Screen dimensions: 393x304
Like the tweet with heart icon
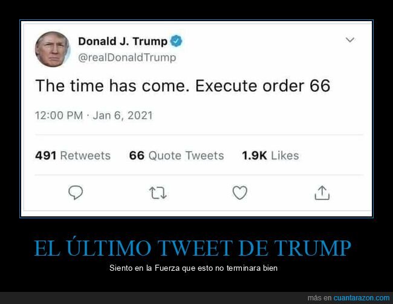point(240,192)
